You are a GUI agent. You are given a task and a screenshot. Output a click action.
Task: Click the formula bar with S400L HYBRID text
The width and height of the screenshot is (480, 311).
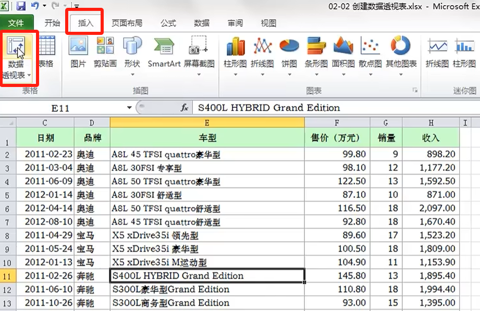tap(336, 108)
